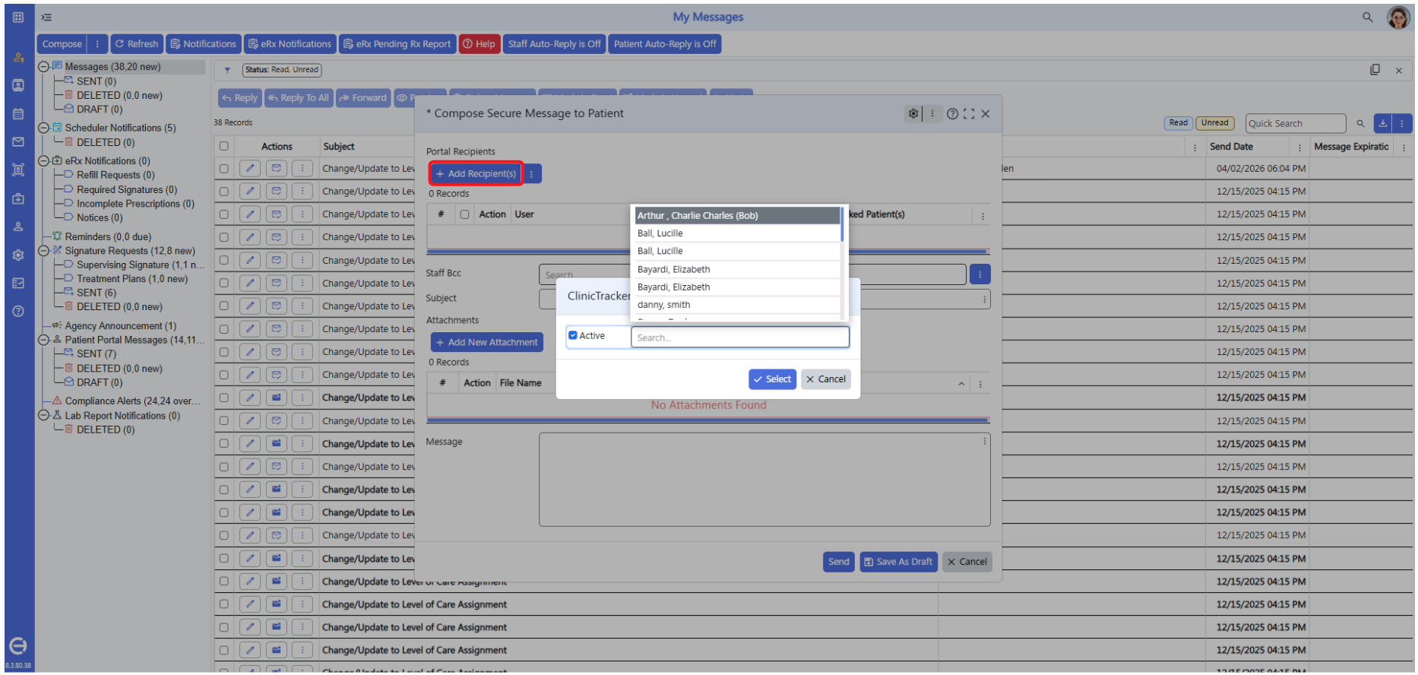Viewport: 1418px width, 675px height.
Task: Open Compliance Alerts folder
Action: tap(133, 401)
